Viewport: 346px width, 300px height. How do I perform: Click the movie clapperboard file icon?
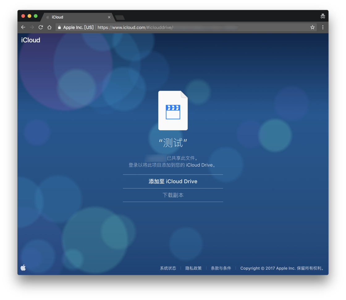[x=173, y=110]
